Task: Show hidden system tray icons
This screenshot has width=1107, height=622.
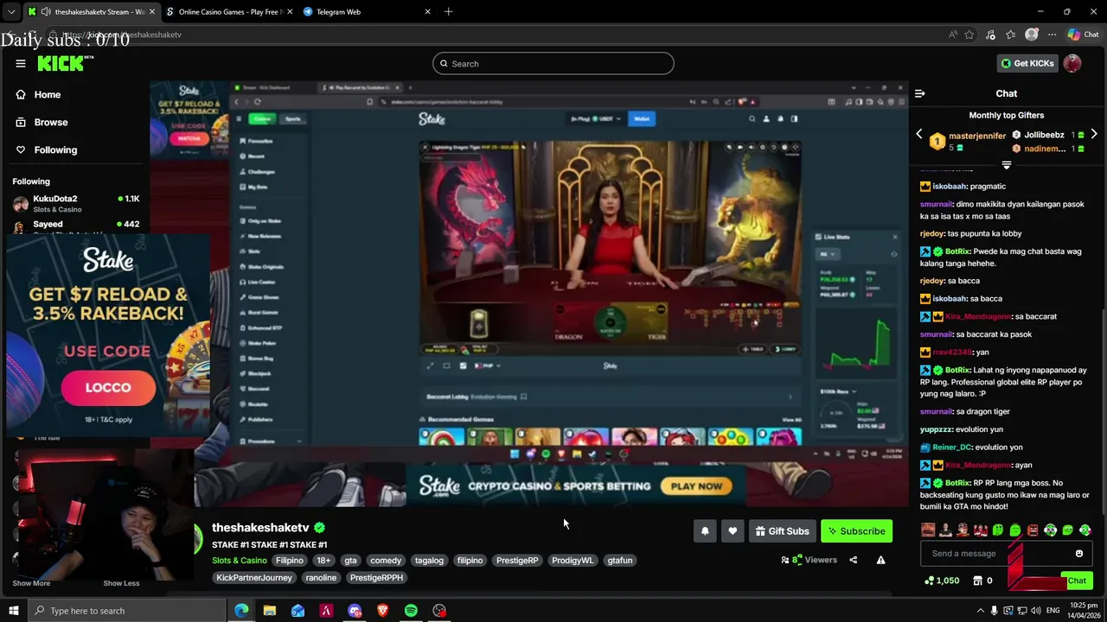Action: click(x=980, y=611)
